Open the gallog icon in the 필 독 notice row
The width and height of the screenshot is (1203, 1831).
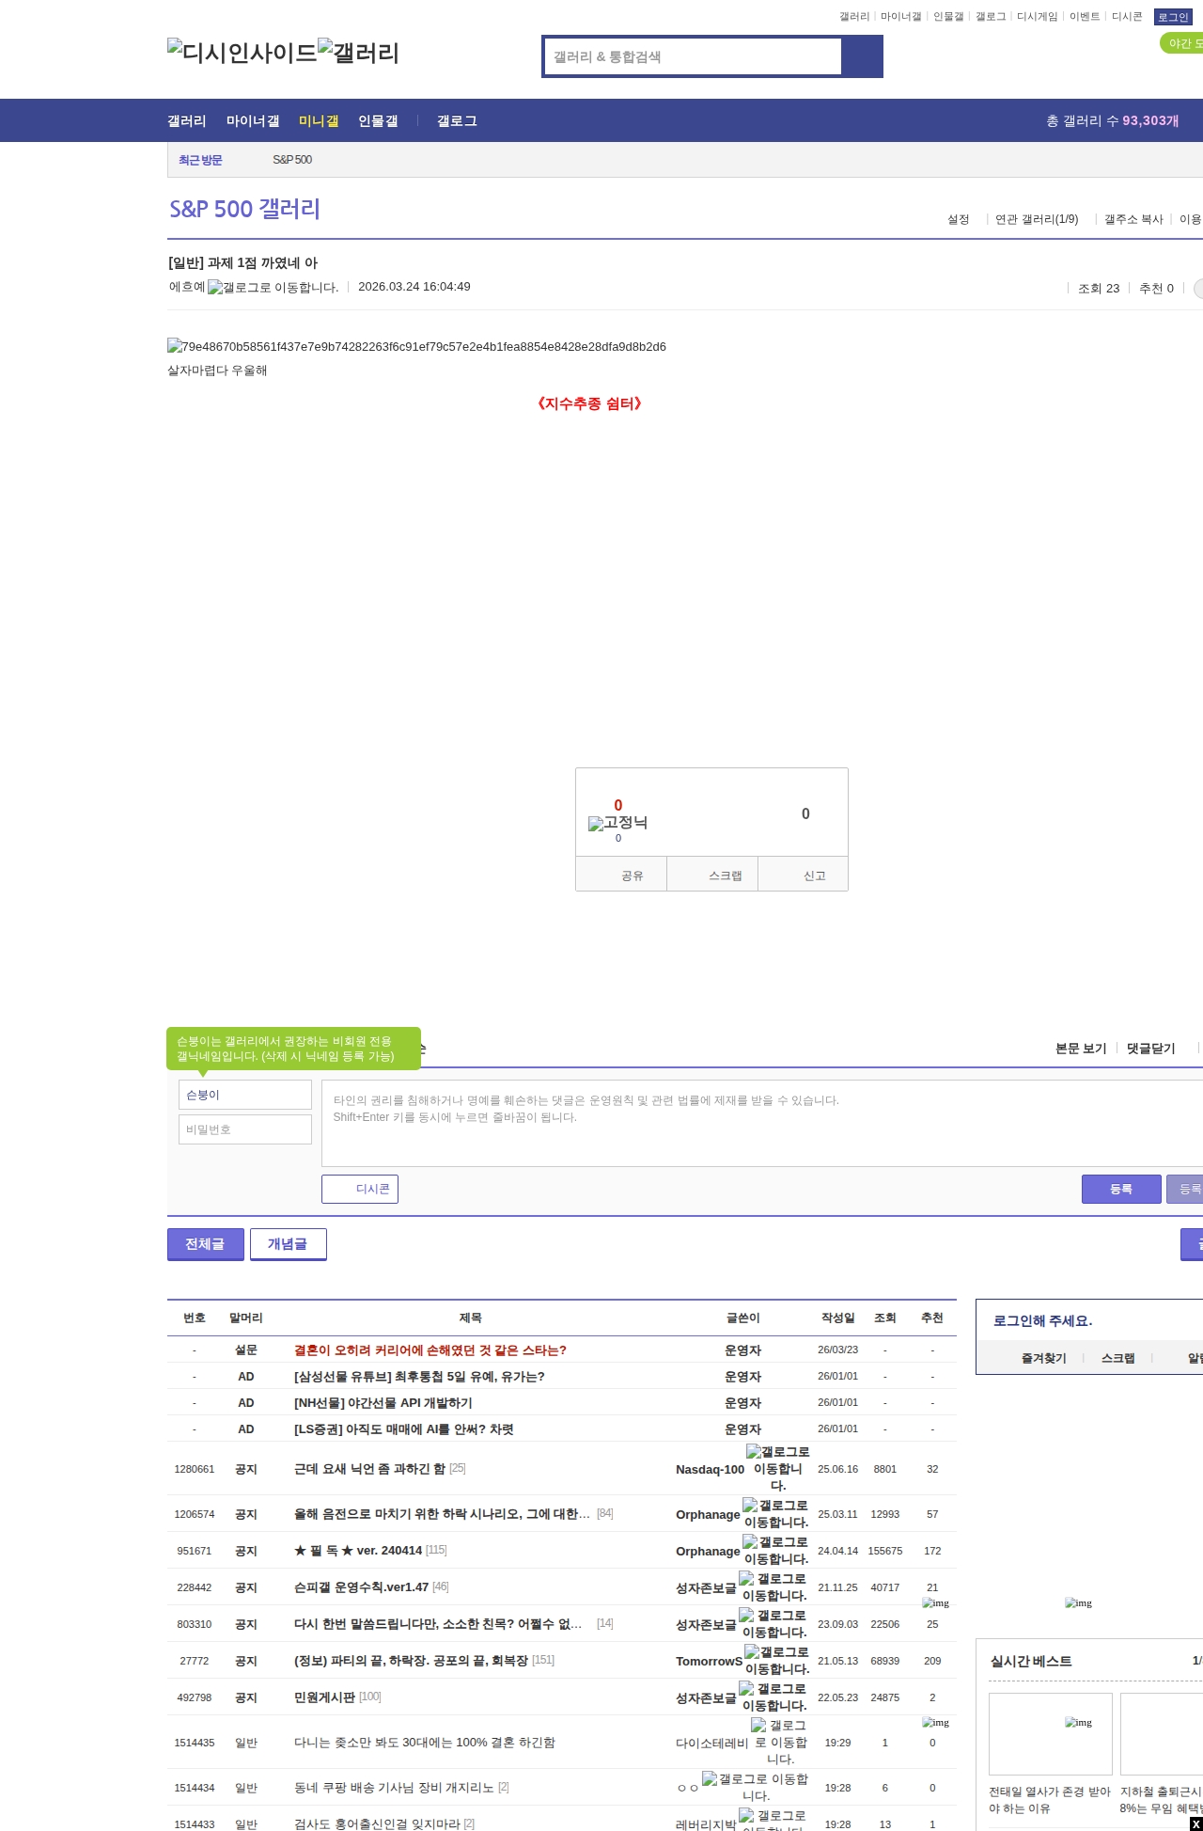775,1551
